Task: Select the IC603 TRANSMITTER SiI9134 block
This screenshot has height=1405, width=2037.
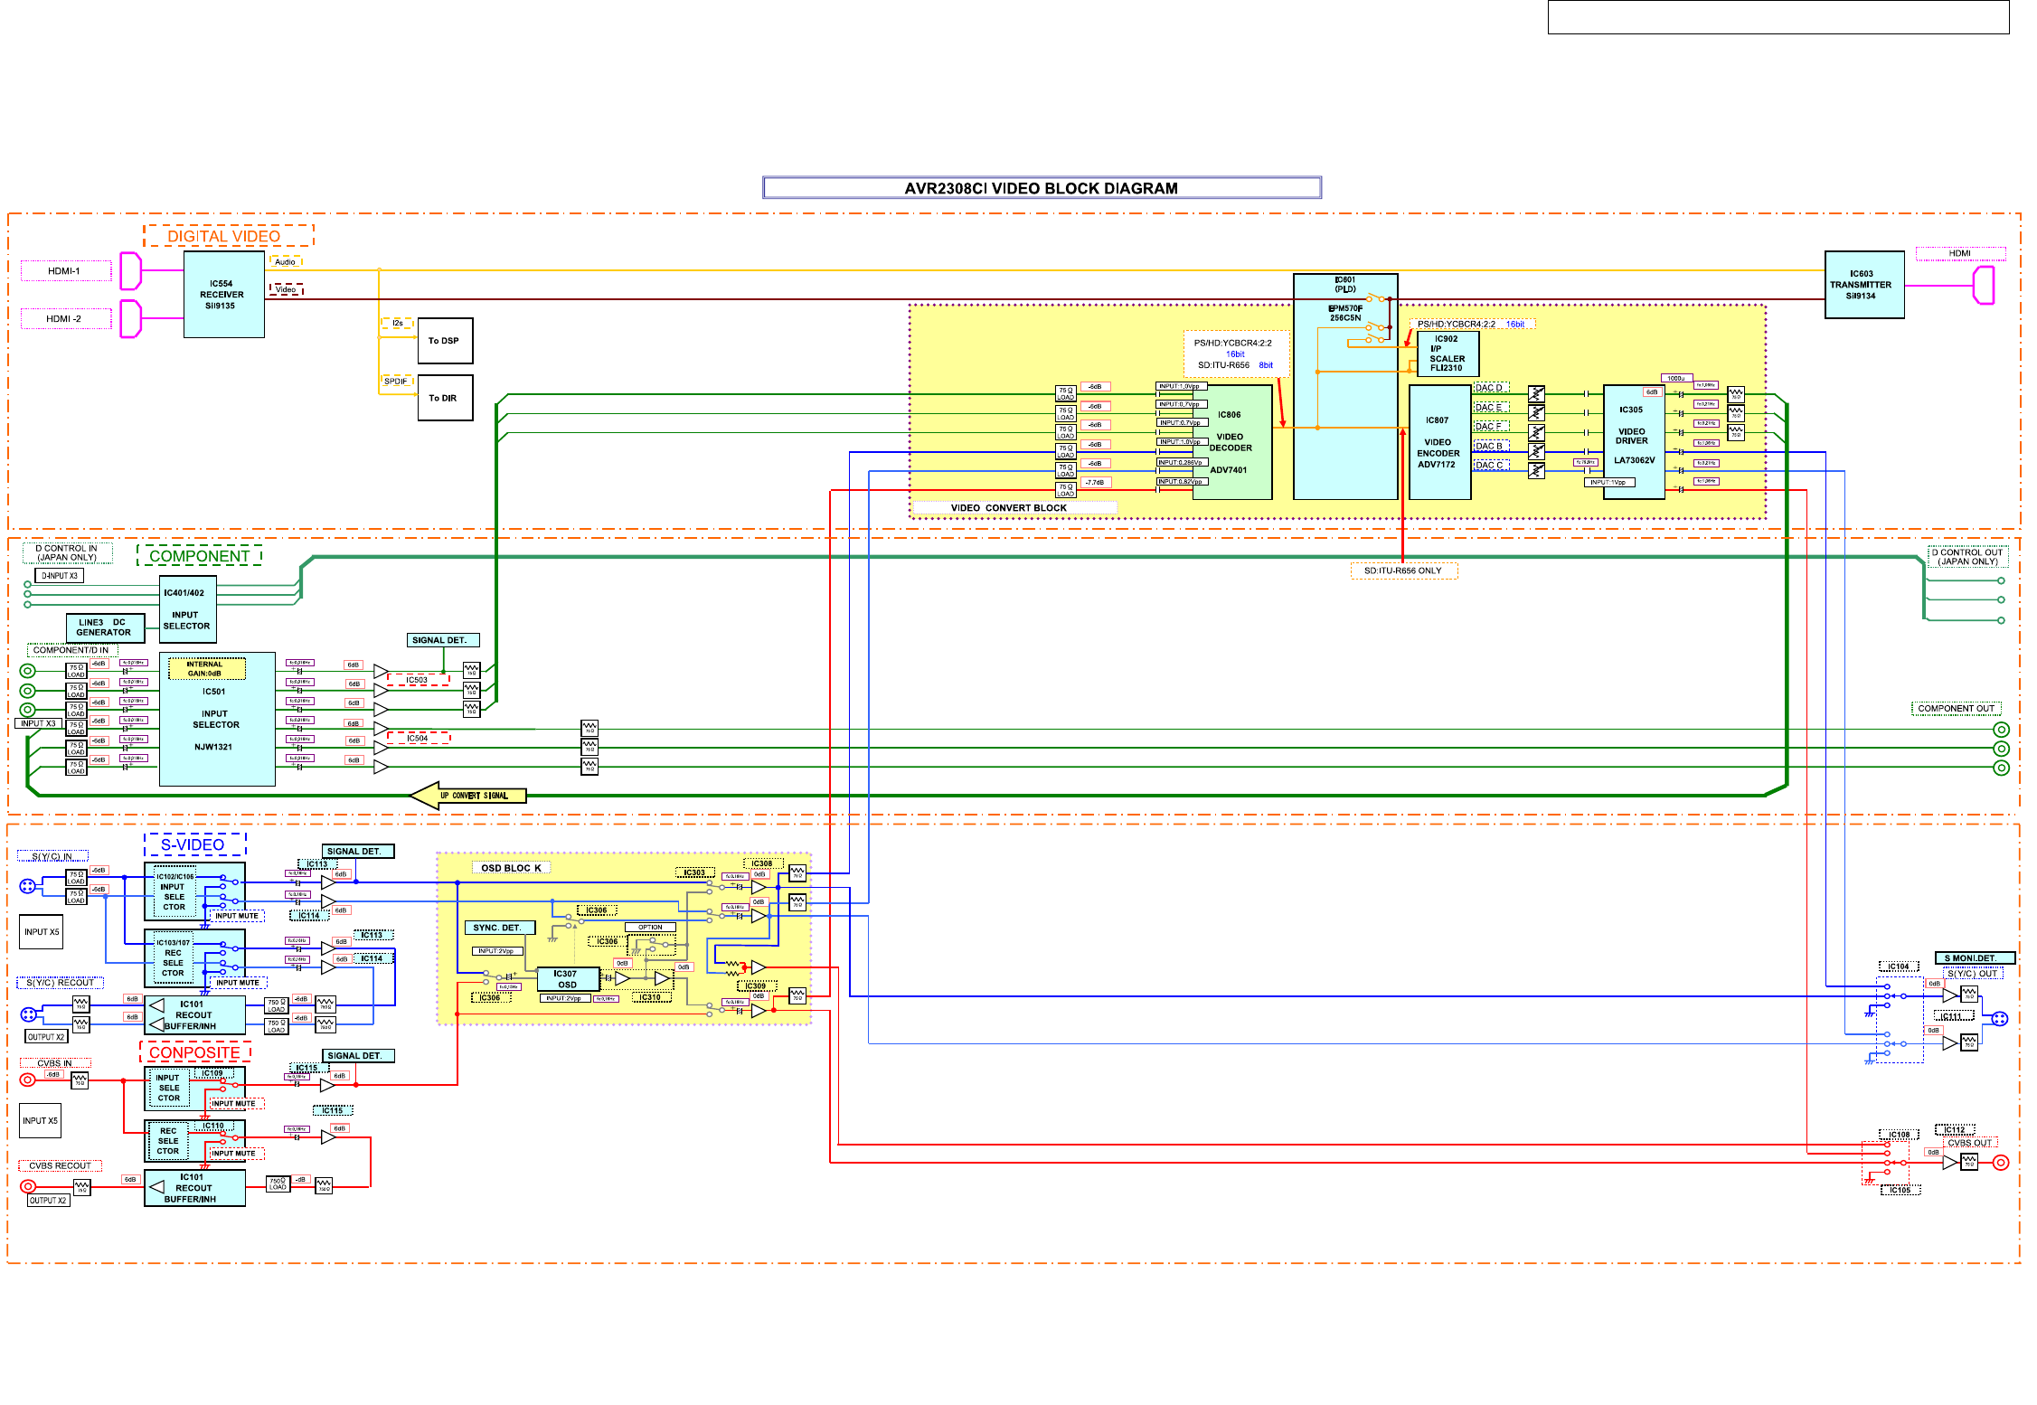Action: 1864,285
